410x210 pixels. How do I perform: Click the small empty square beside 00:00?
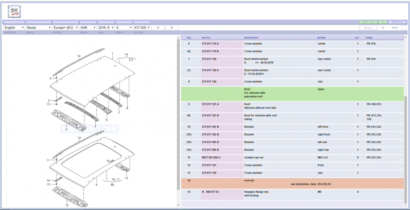click(404, 27)
